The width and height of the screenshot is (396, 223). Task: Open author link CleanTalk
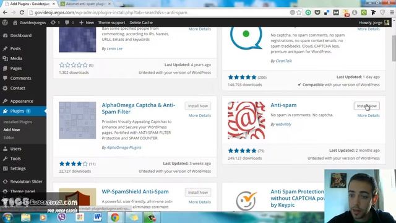[283, 61]
